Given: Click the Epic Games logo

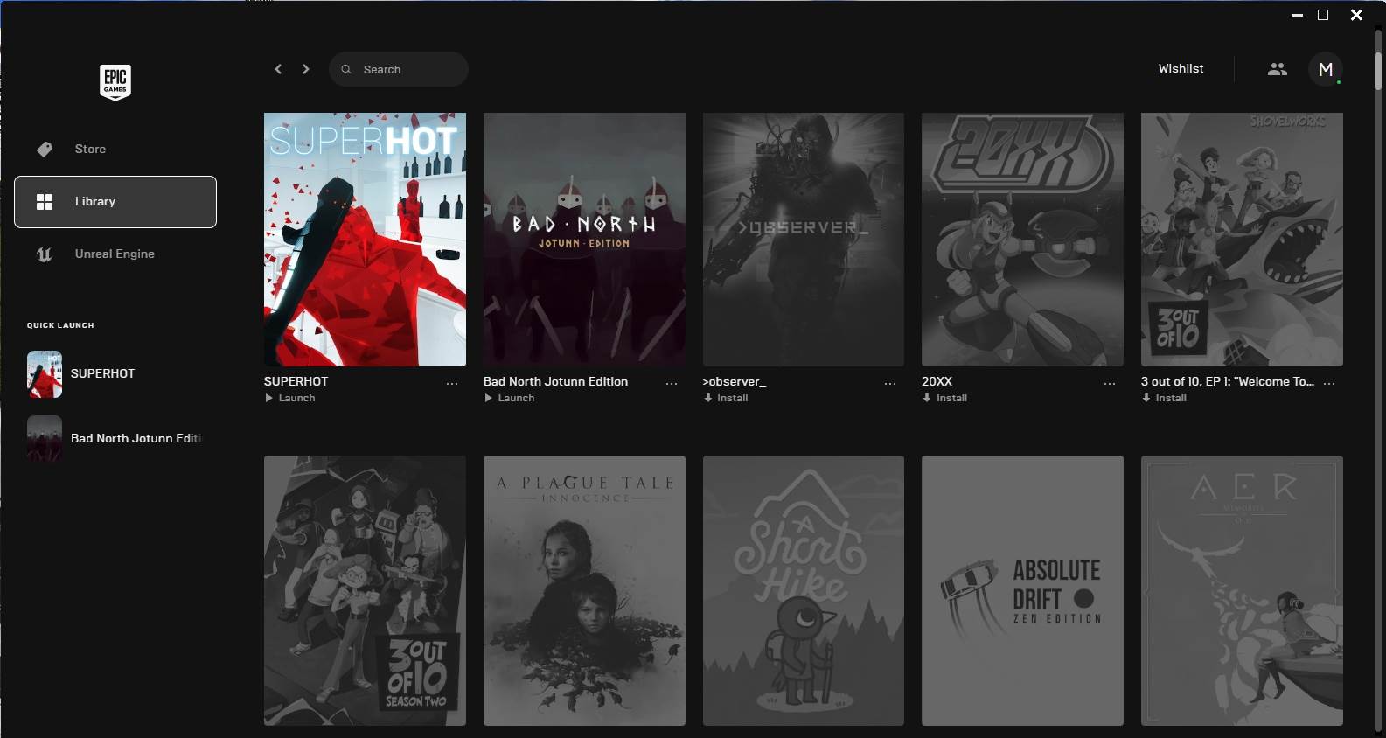Looking at the screenshot, I should click(115, 82).
